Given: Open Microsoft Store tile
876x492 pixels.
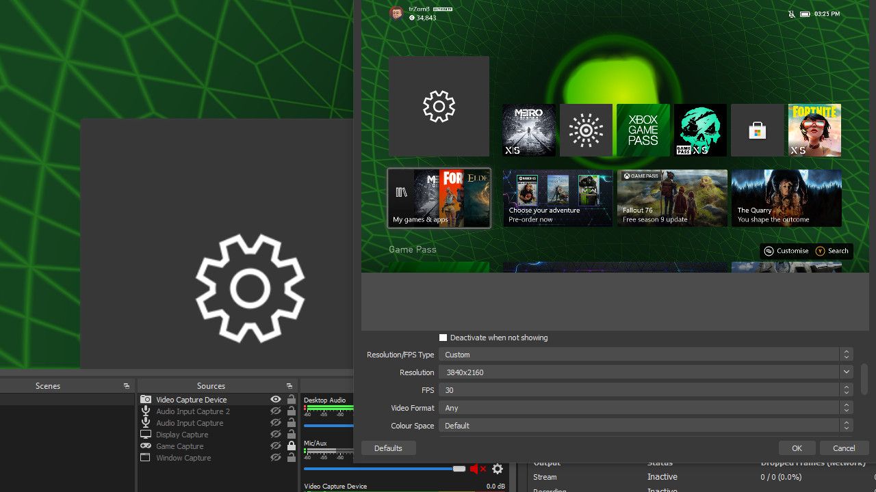Looking at the screenshot, I should click(x=758, y=131).
